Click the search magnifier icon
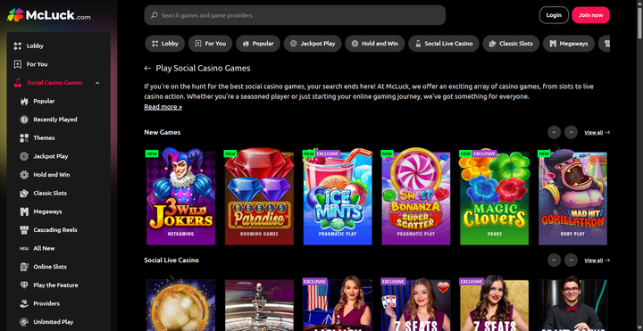The height and width of the screenshot is (331, 643). click(154, 15)
